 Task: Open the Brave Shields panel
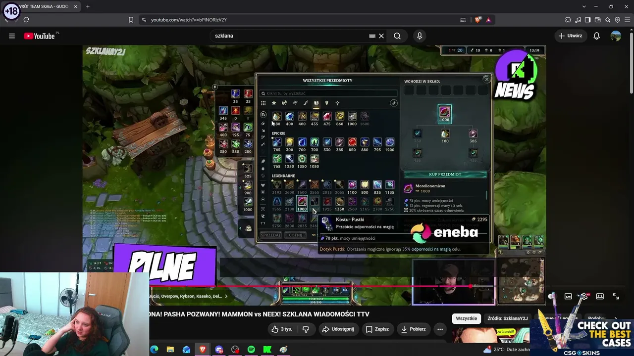tap(477, 20)
